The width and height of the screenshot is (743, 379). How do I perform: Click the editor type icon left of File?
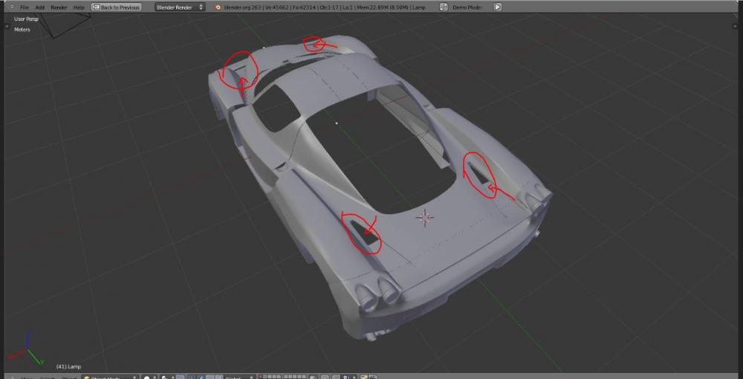tap(12, 7)
